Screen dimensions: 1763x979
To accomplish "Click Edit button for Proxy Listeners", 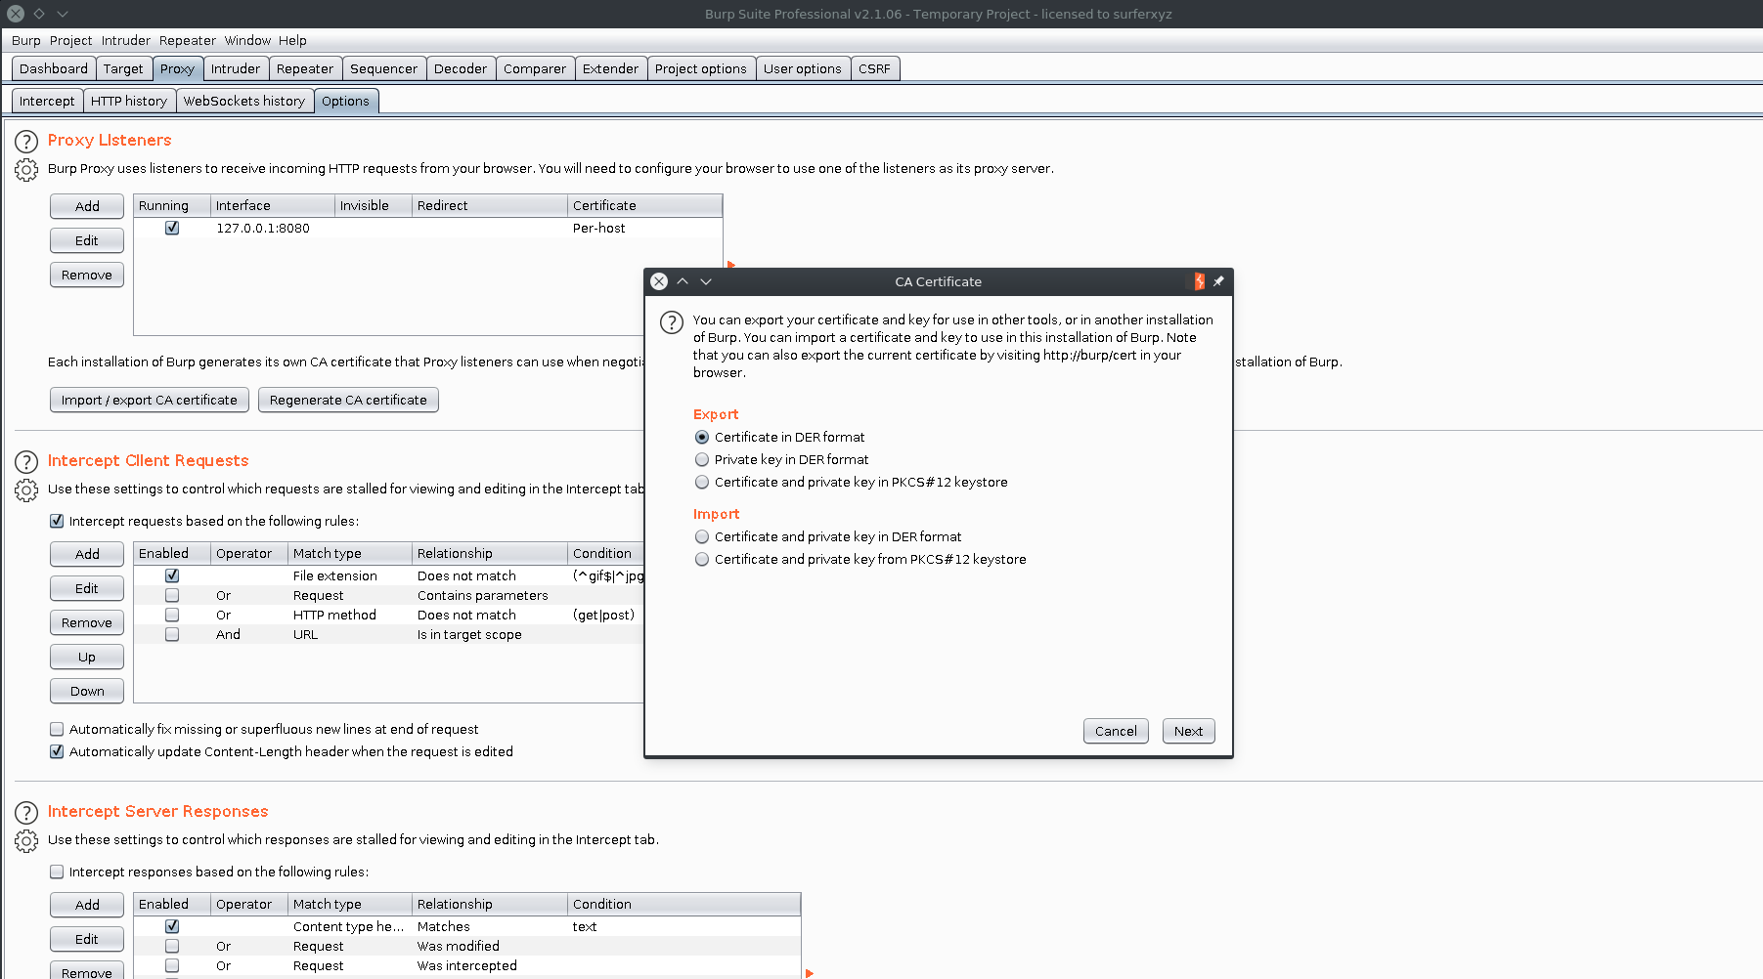I will click(x=87, y=240).
